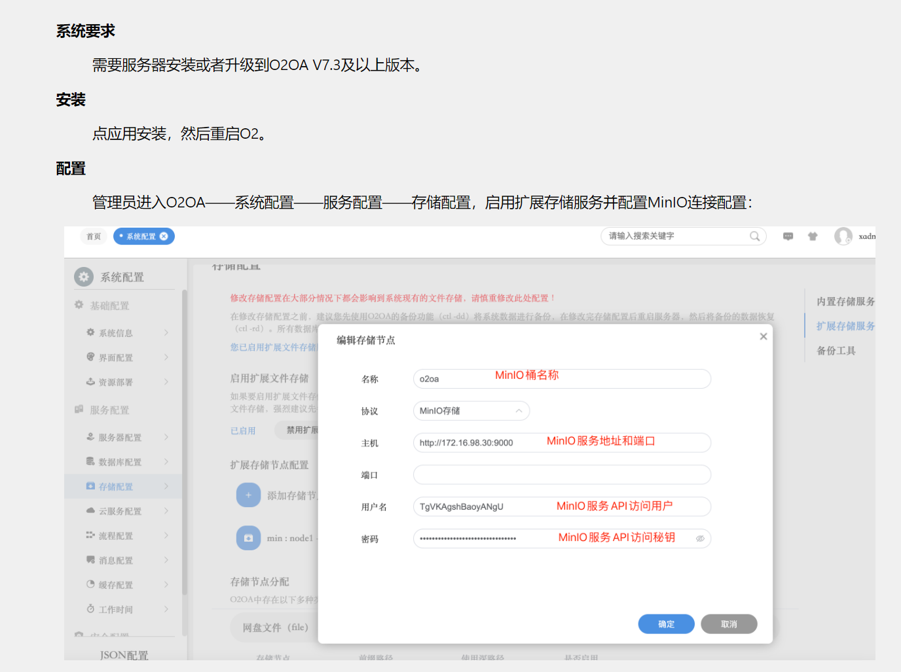Jump to 备份工具 section
This screenshot has height=672, width=901.
point(836,351)
